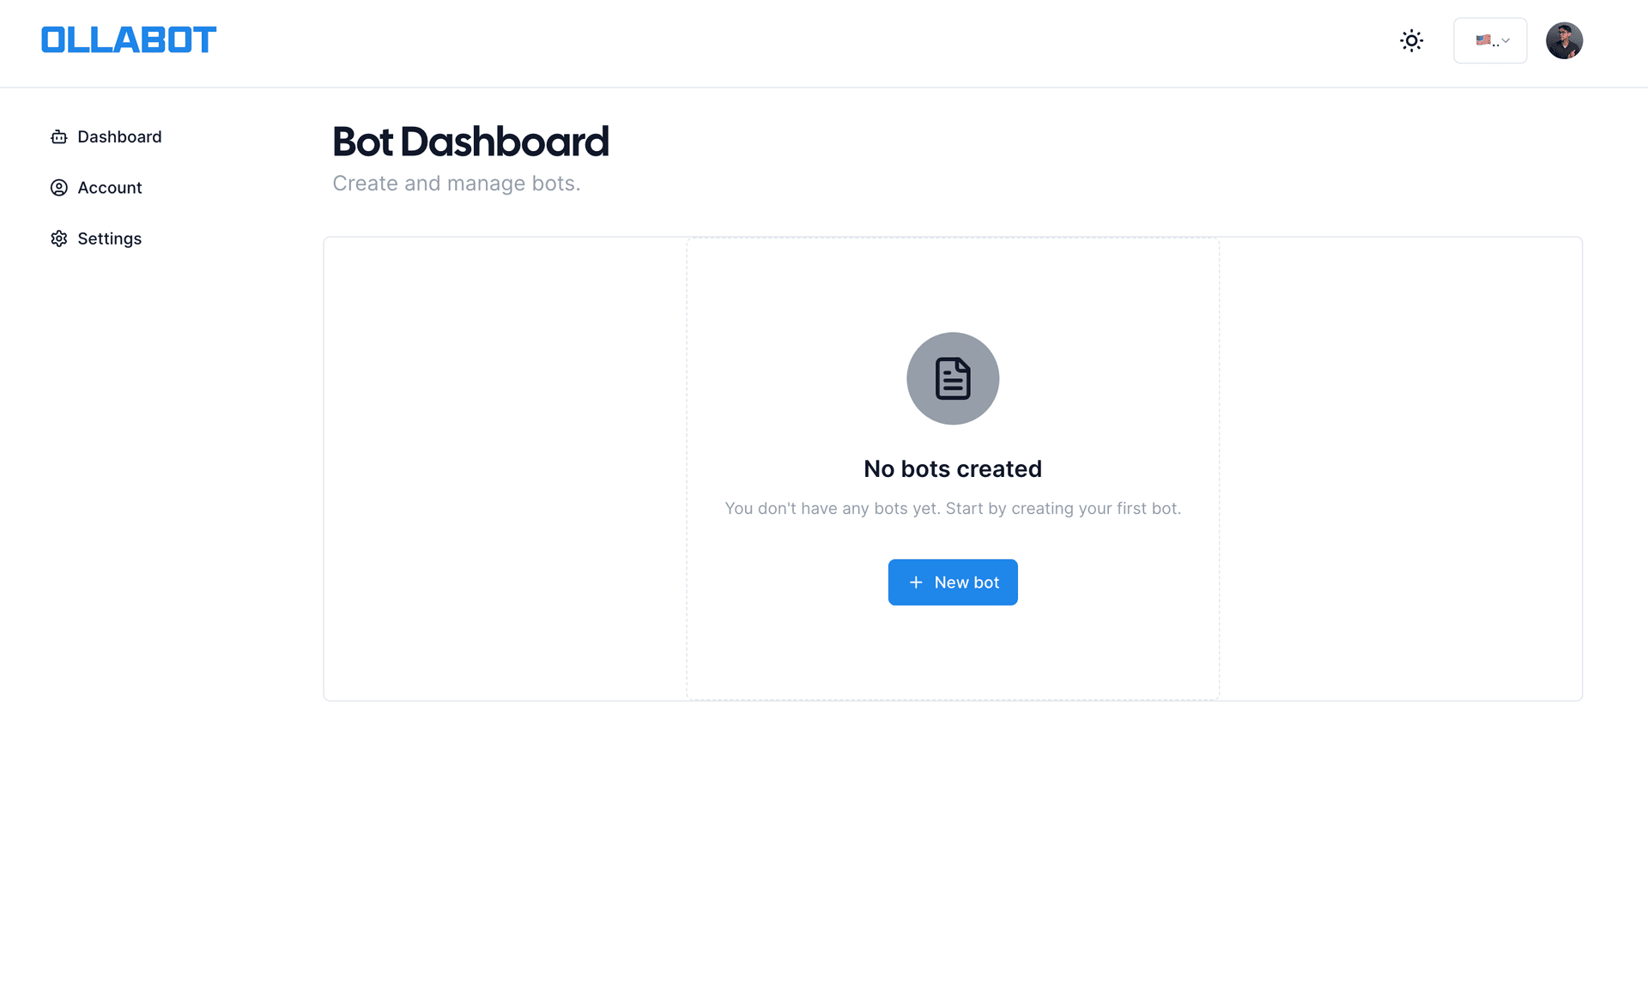Viewport: 1648px width, 984px height.
Task: Click the light/dark mode toggle icon
Action: (x=1413, y=39)
